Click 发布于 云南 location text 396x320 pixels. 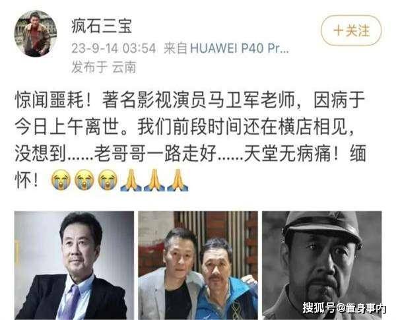pos(104,67)
